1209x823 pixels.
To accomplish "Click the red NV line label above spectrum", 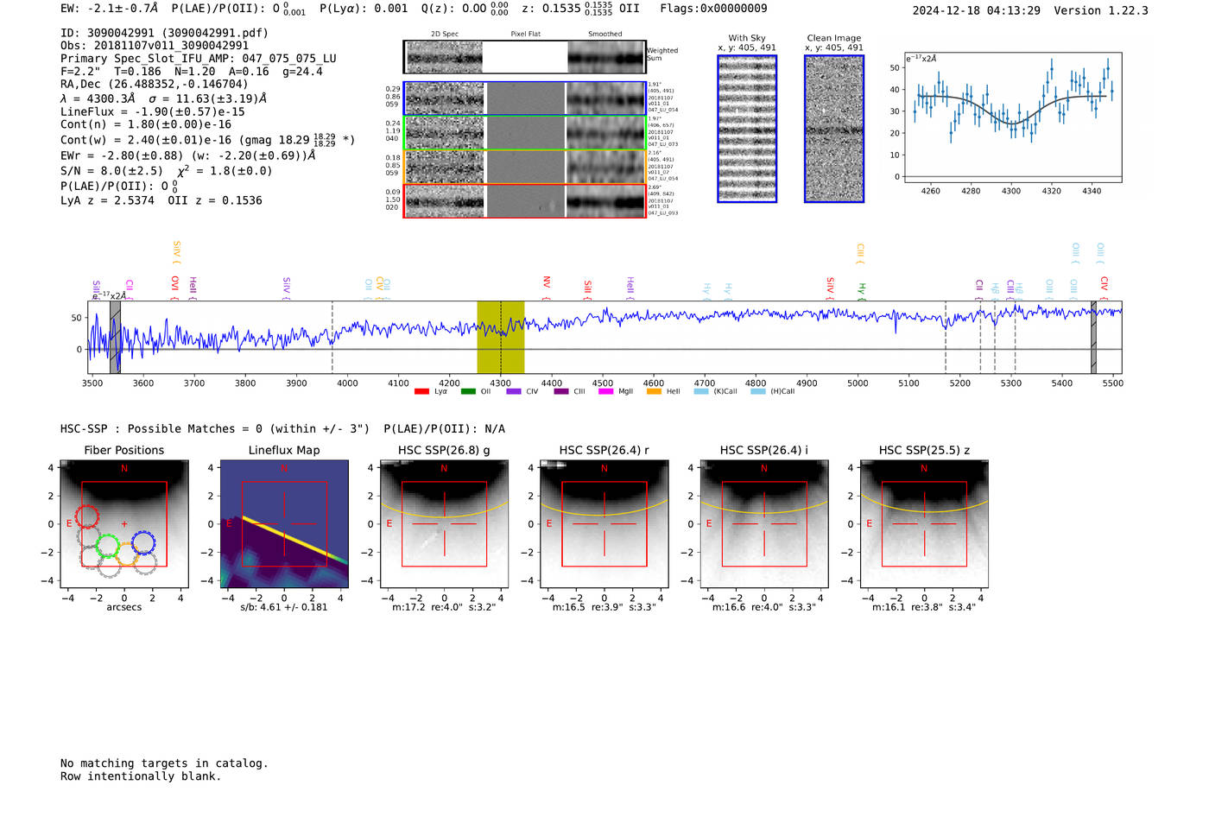I will pos(547,287).
